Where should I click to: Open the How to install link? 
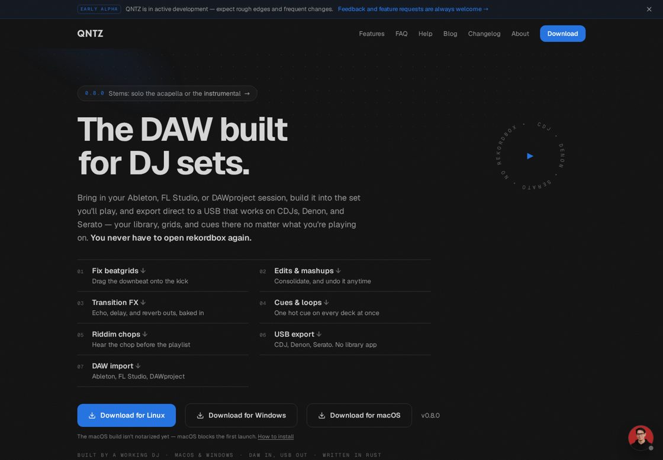coord(276,436)
